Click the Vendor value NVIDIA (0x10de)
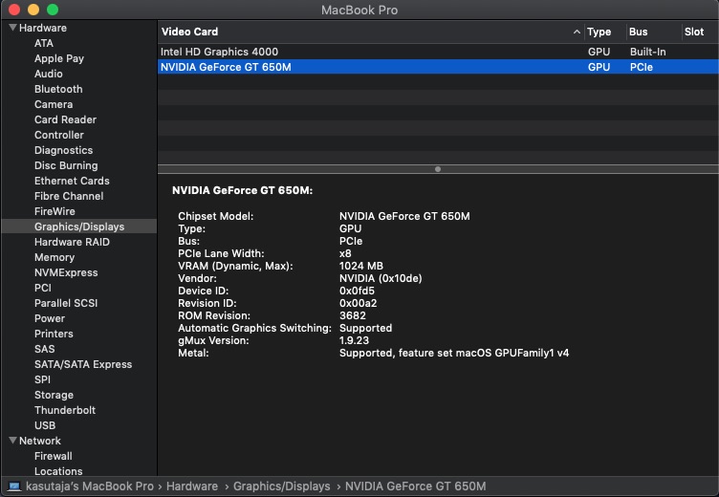The image size is (719, 497). point(381,278)
